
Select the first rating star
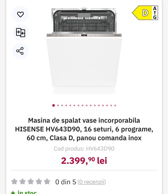point(14,182)
